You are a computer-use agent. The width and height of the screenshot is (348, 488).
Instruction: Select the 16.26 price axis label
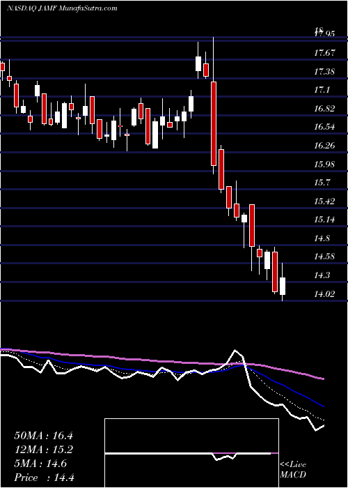(325, 145)
